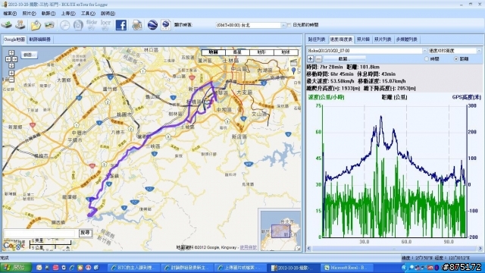The height and width of the screenshot is (273, 485).
Task: Open the 說明 menu
Action: click(108, 14)
